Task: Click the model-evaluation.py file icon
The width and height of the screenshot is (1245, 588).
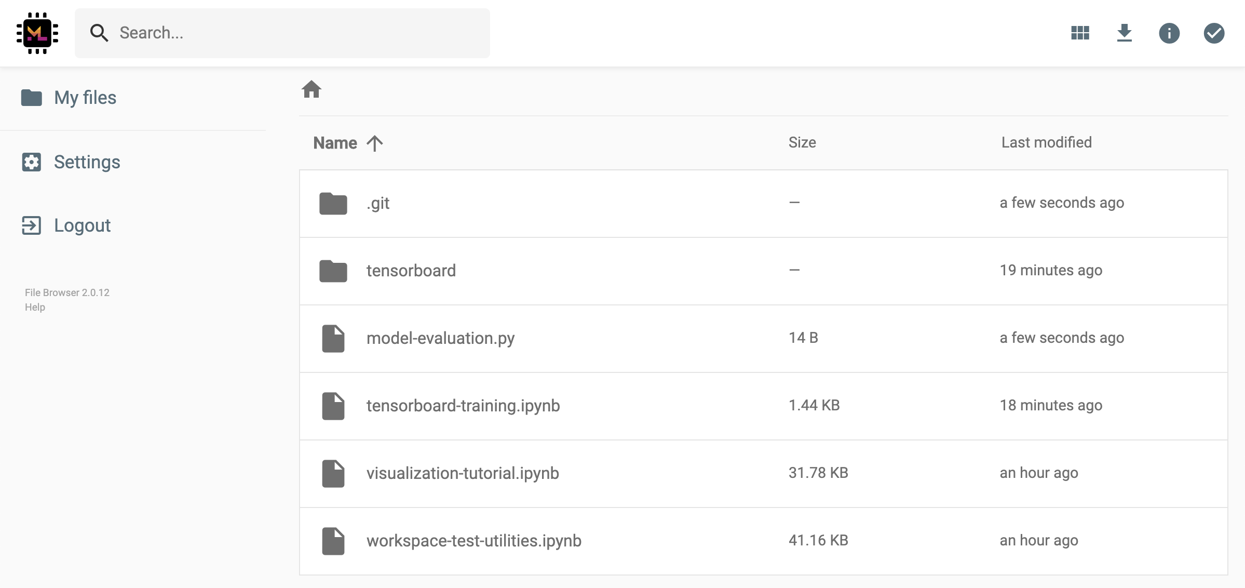Action: 333,339
